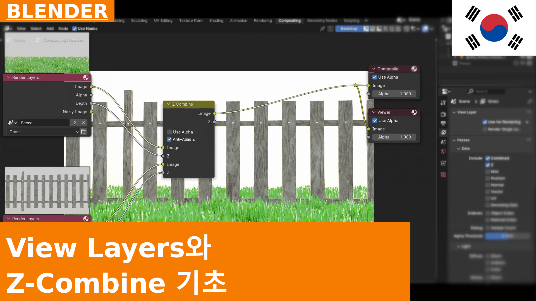
Task: Show only the green G backdrop channel
Action: [x=392, y=29]
